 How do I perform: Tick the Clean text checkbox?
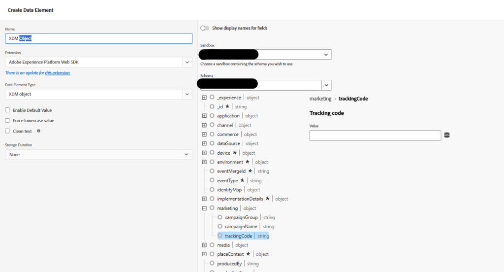coord(7,131)
